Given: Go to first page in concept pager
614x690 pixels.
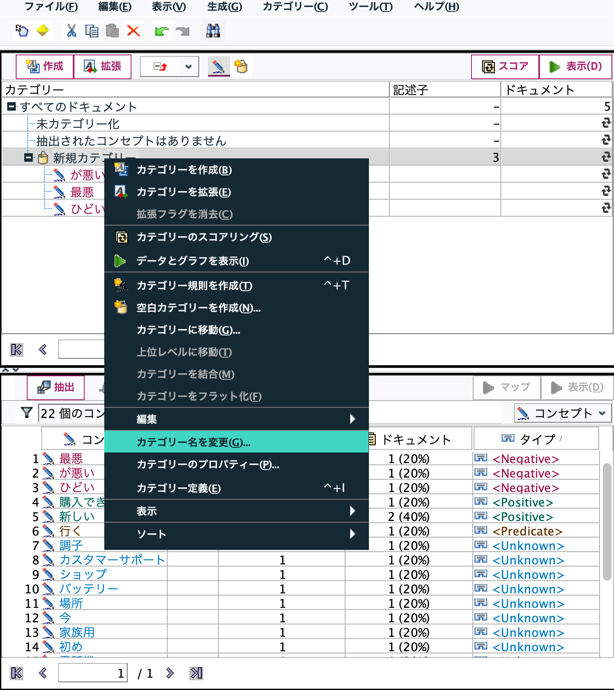Looking at the screenshot, I should coord(17,673).
